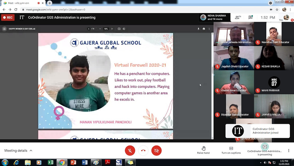
Task: Open the tab search dropdown arrow
Action: coord(270,3)
